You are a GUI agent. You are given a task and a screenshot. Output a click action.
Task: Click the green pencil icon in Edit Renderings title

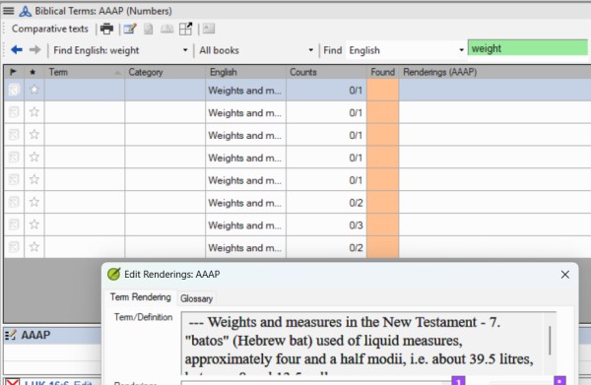[x=114, y=274]
